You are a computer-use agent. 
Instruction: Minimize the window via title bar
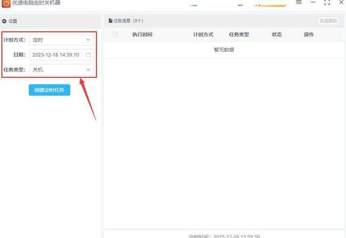(x=313, y=2)
